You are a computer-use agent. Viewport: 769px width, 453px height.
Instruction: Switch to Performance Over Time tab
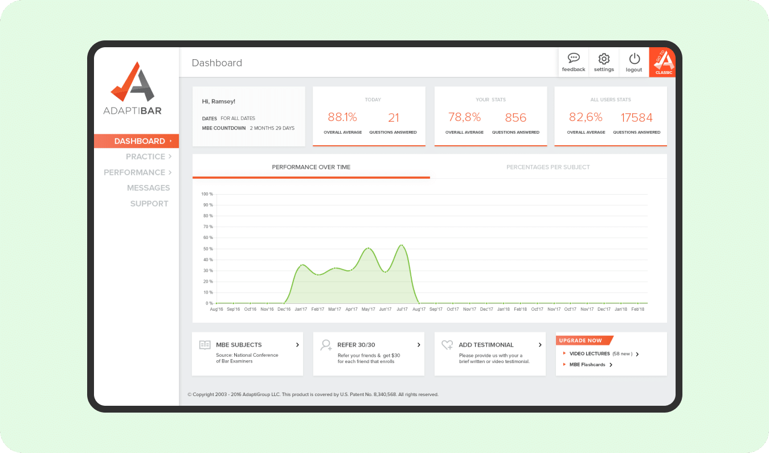pos(311,167)
